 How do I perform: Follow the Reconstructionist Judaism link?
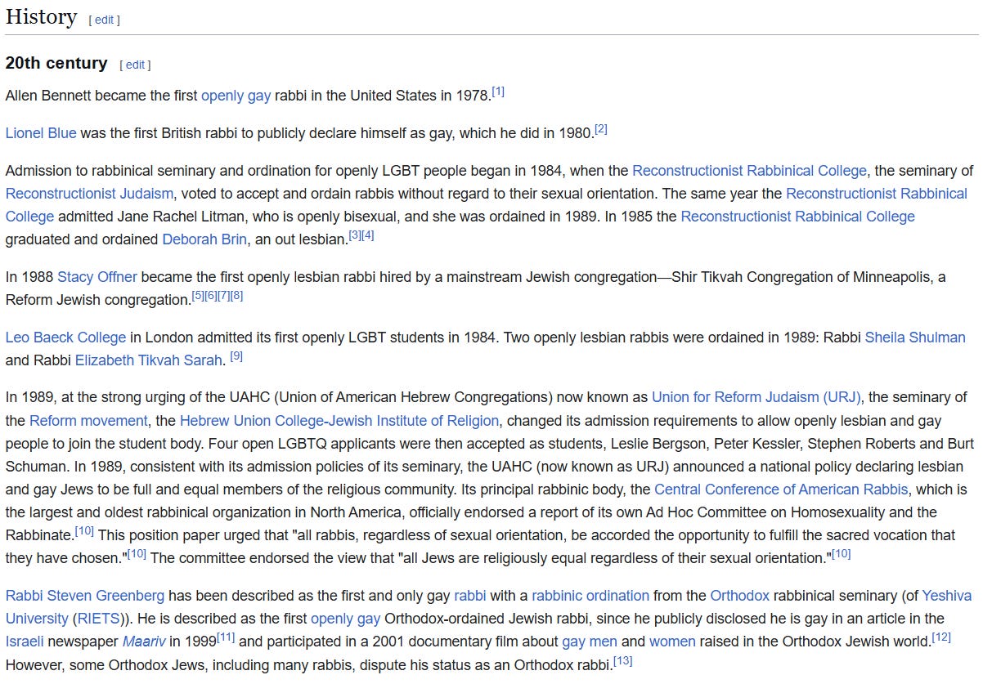coord(89,194)
